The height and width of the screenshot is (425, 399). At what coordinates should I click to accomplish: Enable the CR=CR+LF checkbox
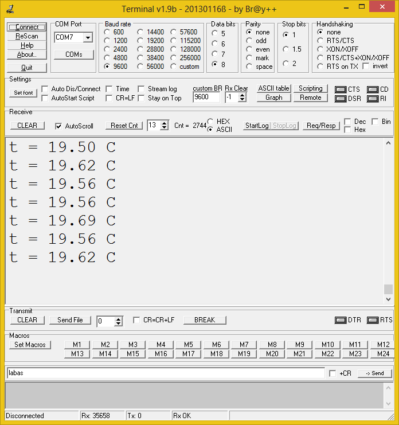136,320
